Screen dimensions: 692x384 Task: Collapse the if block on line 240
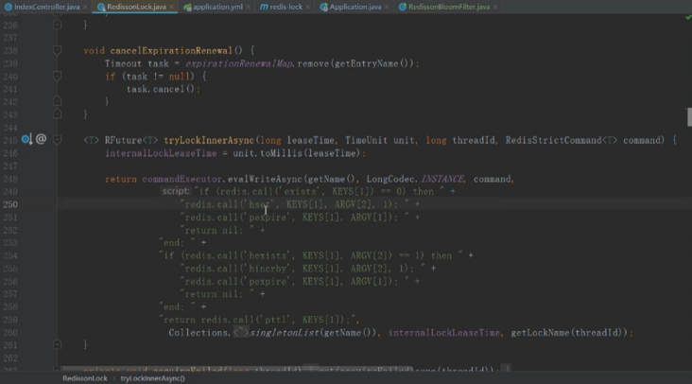[57, 77]
